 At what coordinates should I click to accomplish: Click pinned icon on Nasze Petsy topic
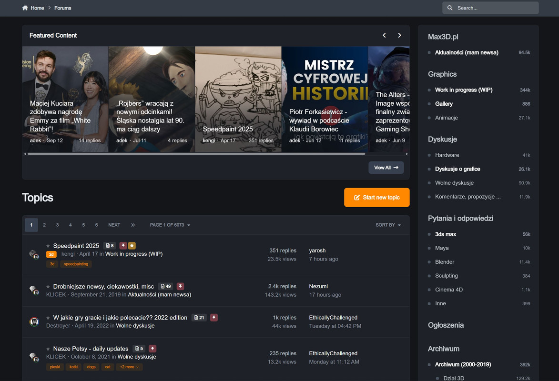(x=152, y=349)
